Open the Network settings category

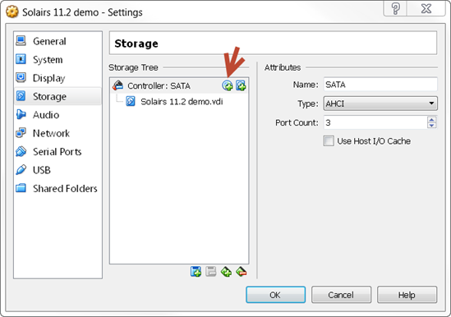tap(58, 133)
